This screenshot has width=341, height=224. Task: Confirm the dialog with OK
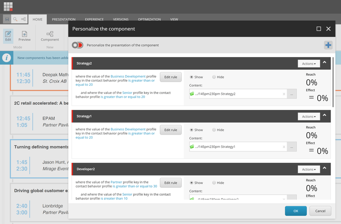tap(296, 211)
